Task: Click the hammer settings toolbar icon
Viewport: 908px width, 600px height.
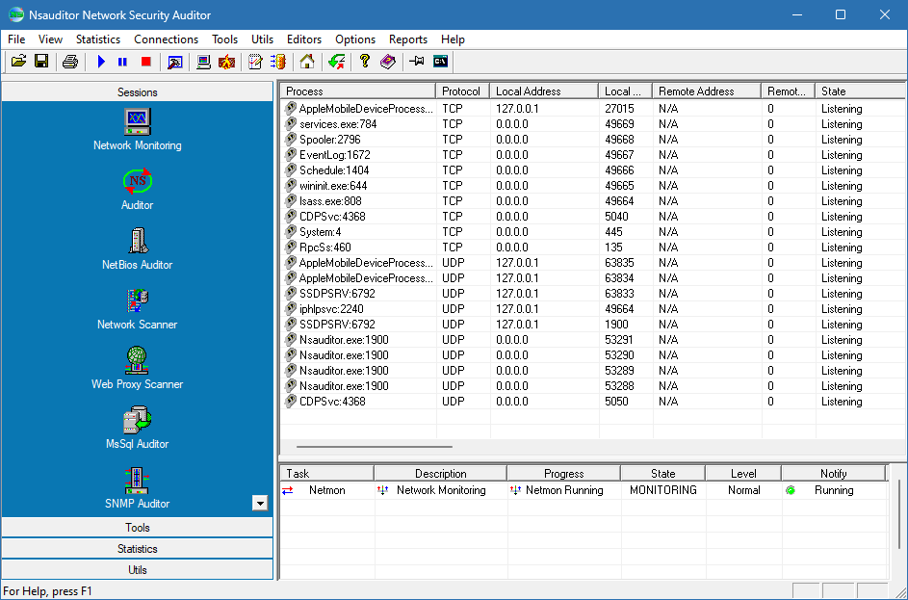Action: point(175,62)
